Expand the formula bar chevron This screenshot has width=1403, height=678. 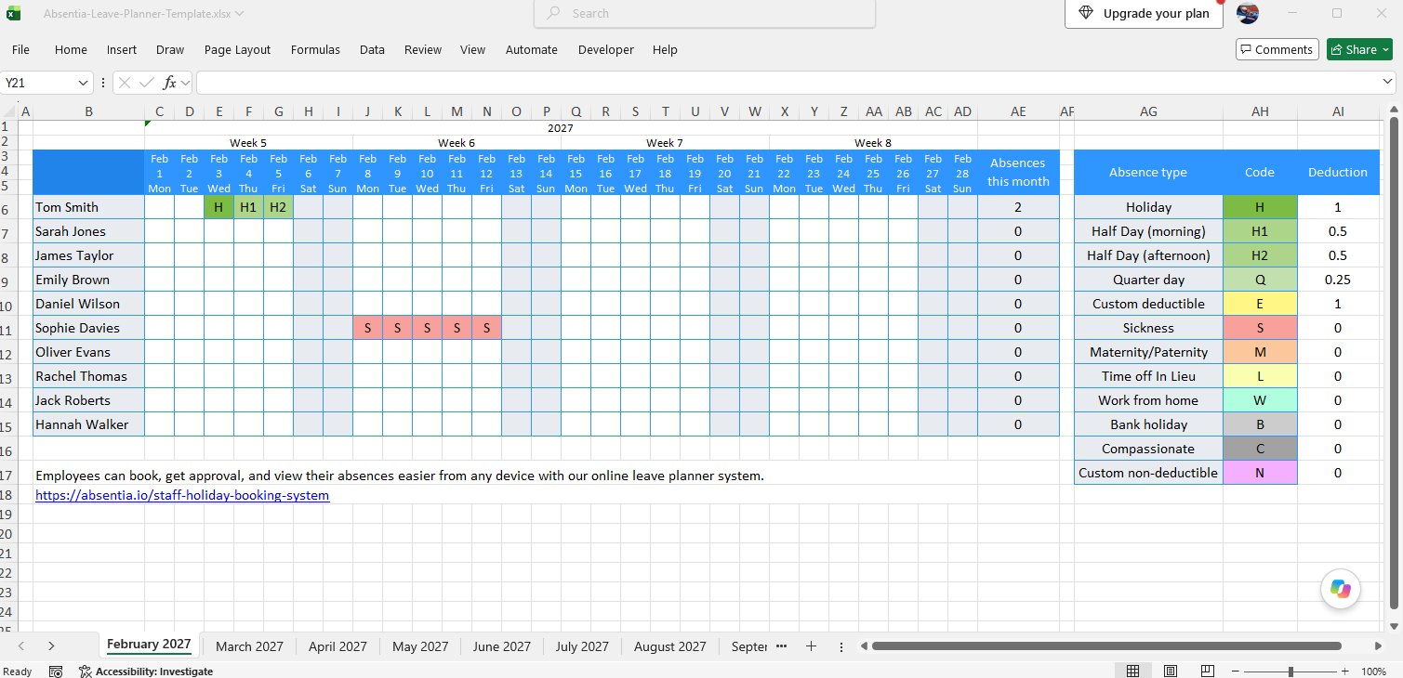pyautogui.click(x=1388, y=83)
